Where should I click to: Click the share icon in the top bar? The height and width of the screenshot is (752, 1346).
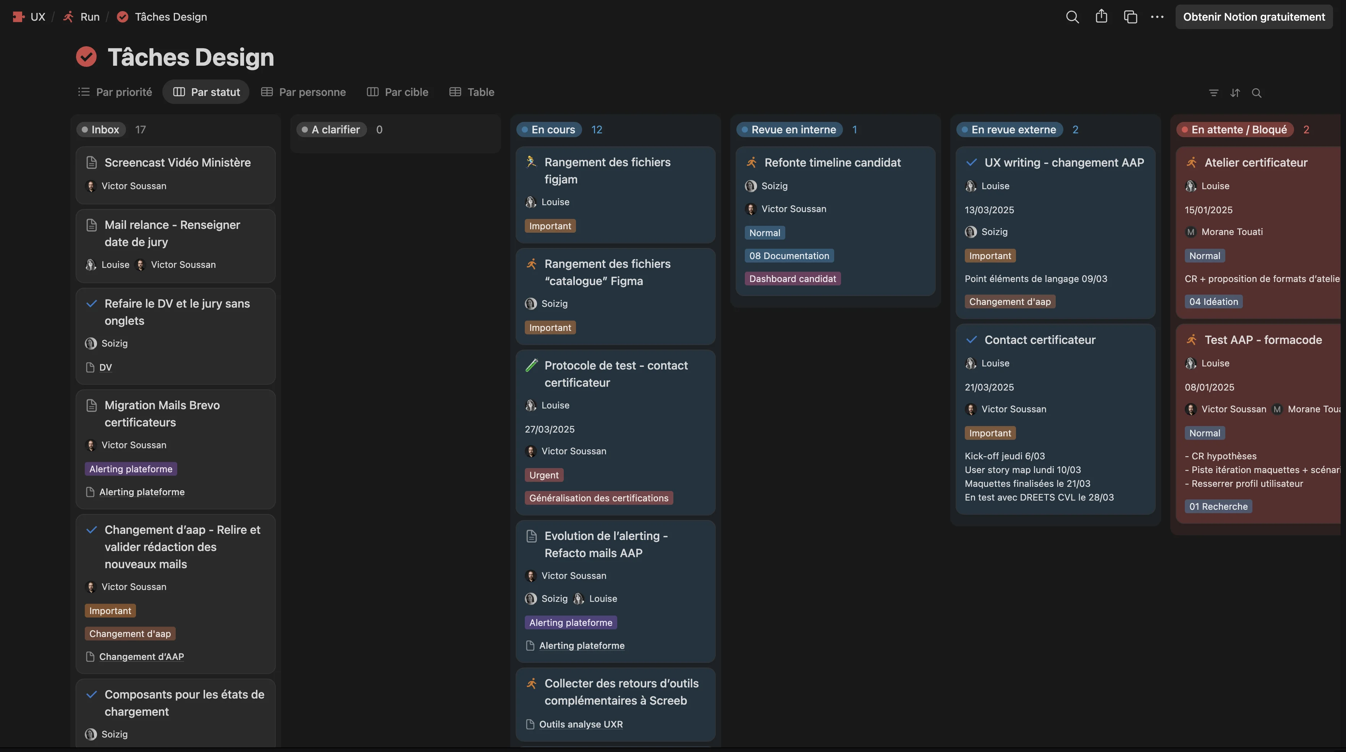[1102, 17]
